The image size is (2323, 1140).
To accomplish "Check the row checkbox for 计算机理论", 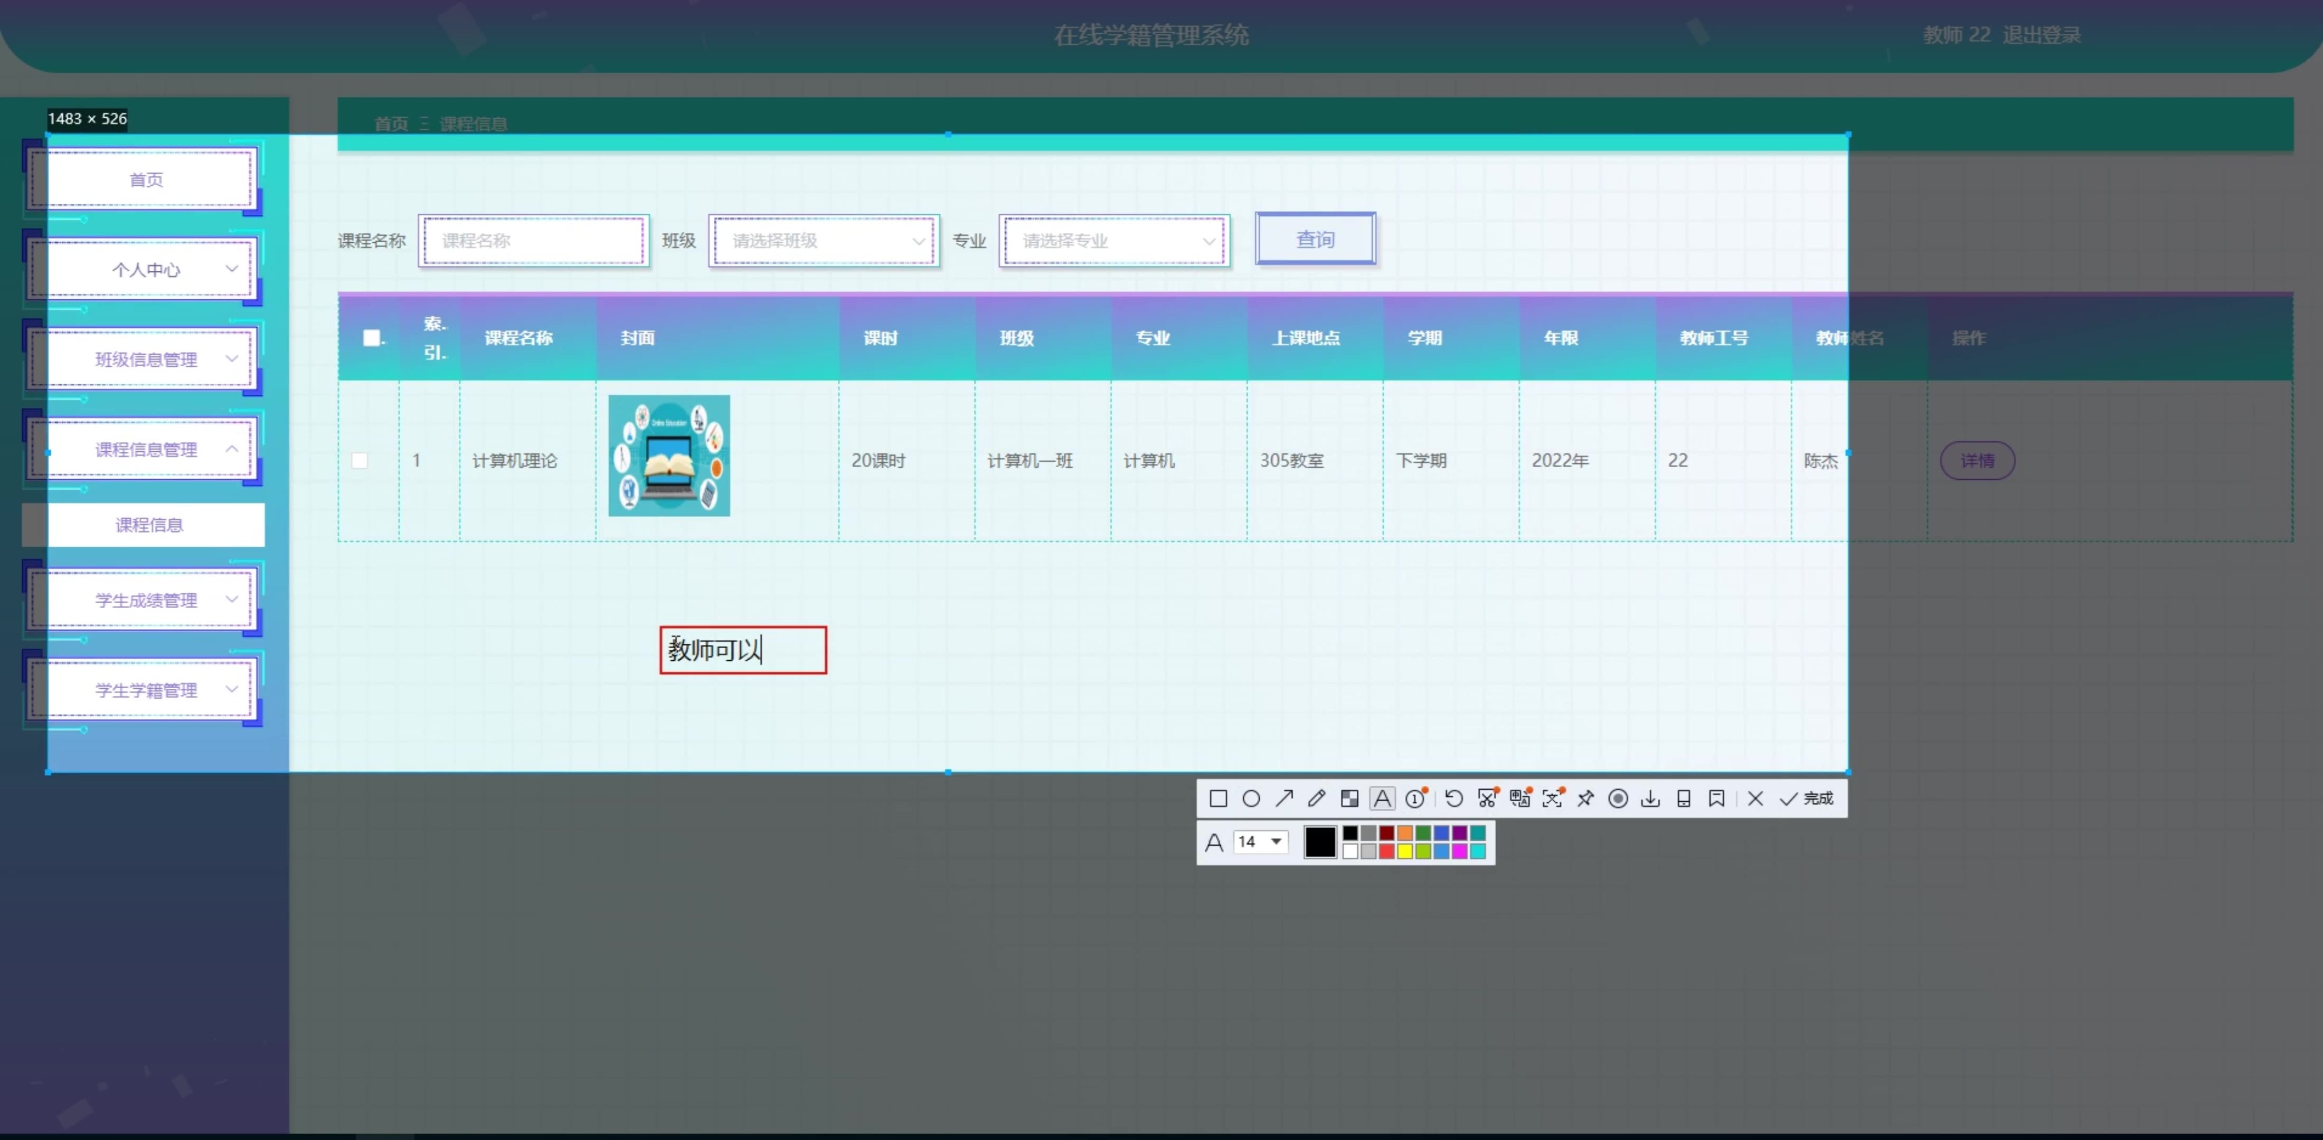I will (x=359, y=461).
